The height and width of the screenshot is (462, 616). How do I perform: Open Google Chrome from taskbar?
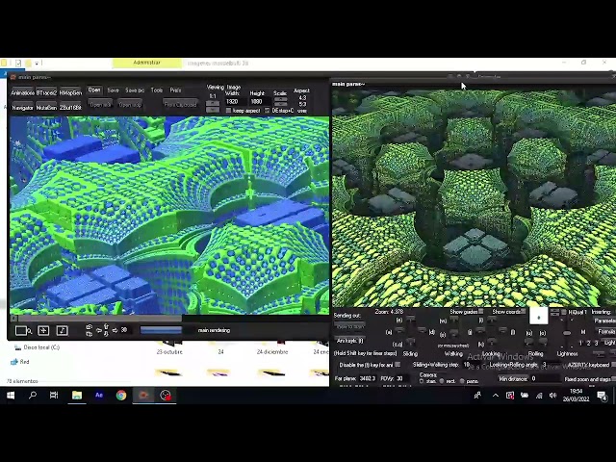click(x=121, y=396)
